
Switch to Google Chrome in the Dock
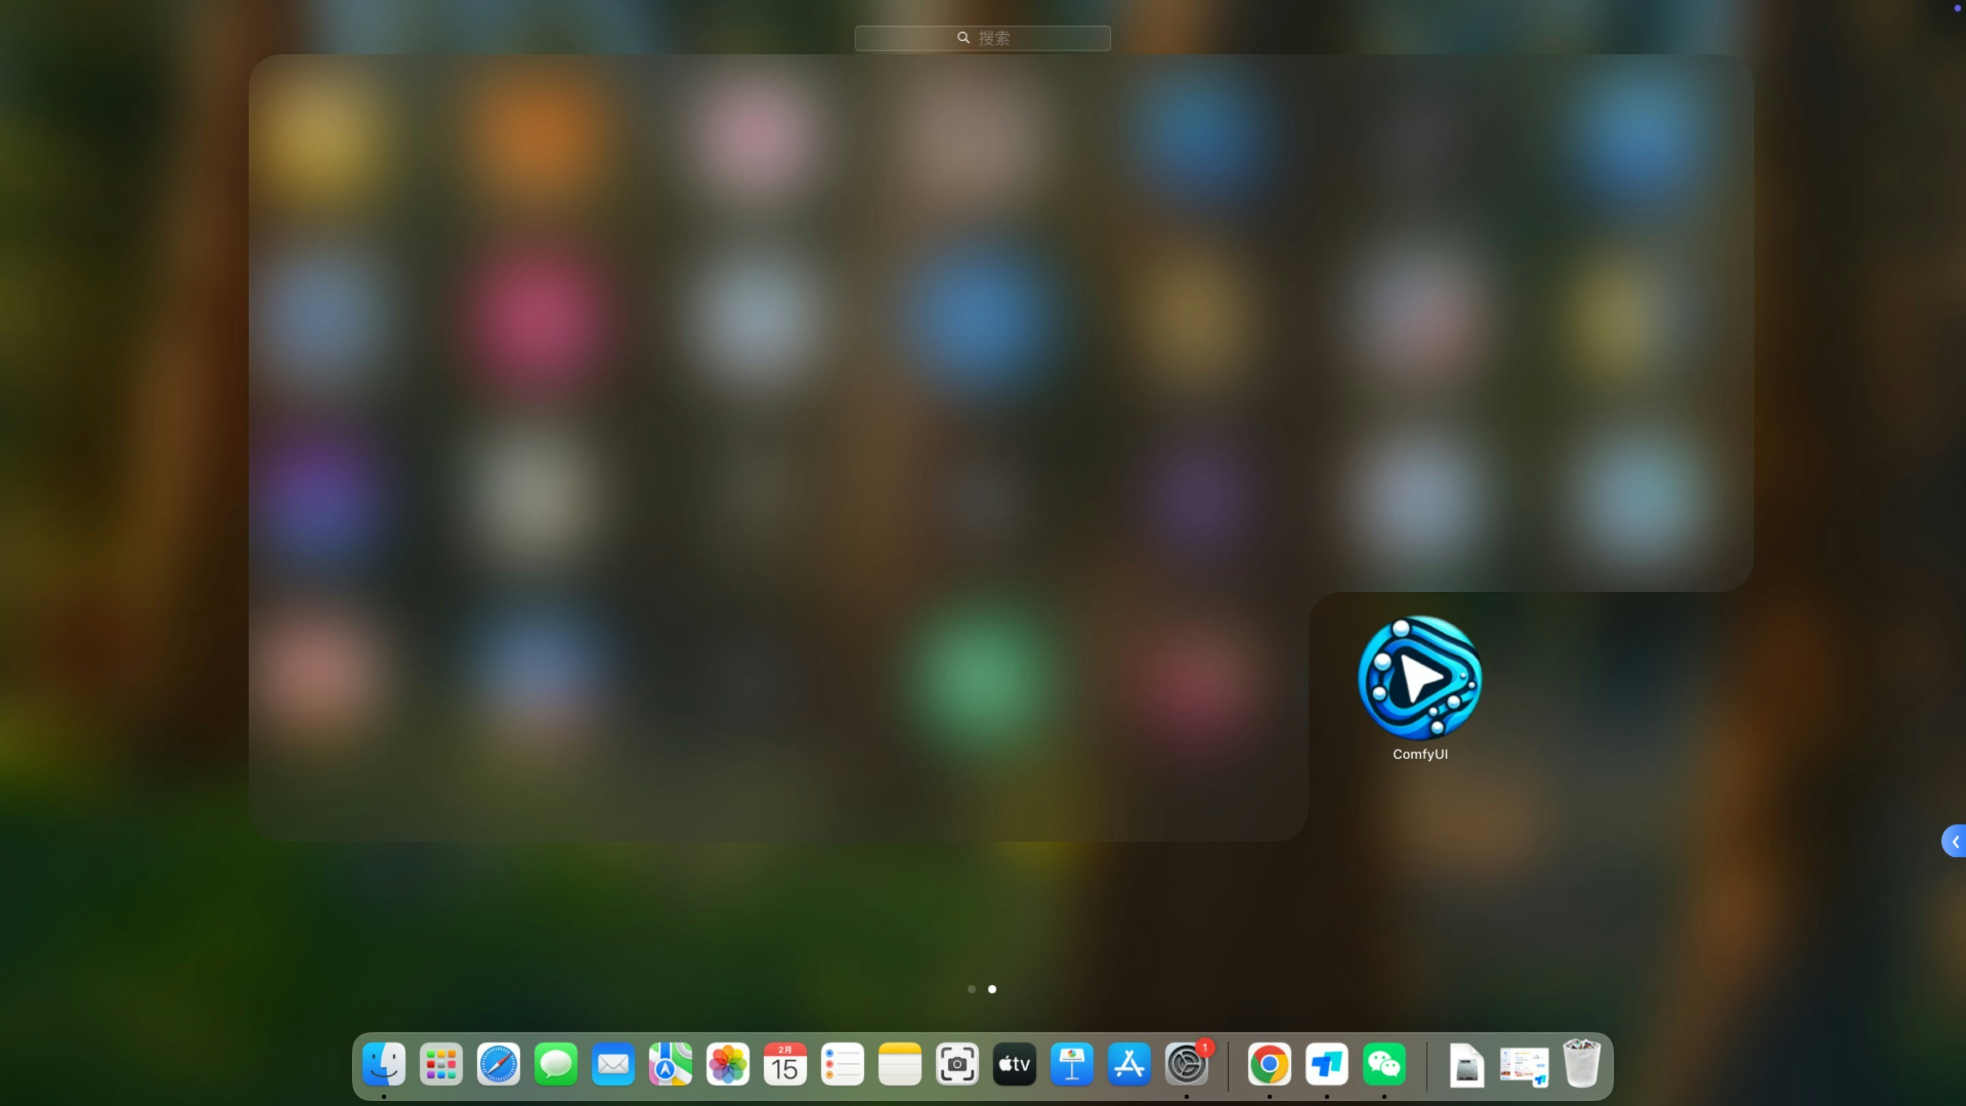(x=1269, y=1064)
